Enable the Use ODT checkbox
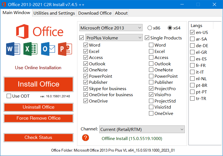The height and width of the screenshot is (156, 223). coord(9,96)
